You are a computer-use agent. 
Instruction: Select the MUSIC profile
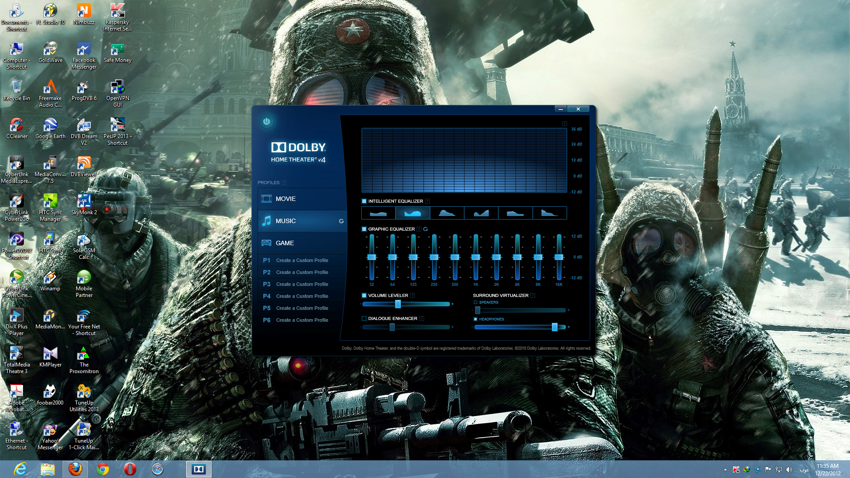302,221
